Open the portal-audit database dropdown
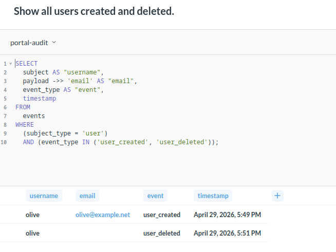This screenshot has width=336, height=252. pyautogui.click(x=33, y=43)
